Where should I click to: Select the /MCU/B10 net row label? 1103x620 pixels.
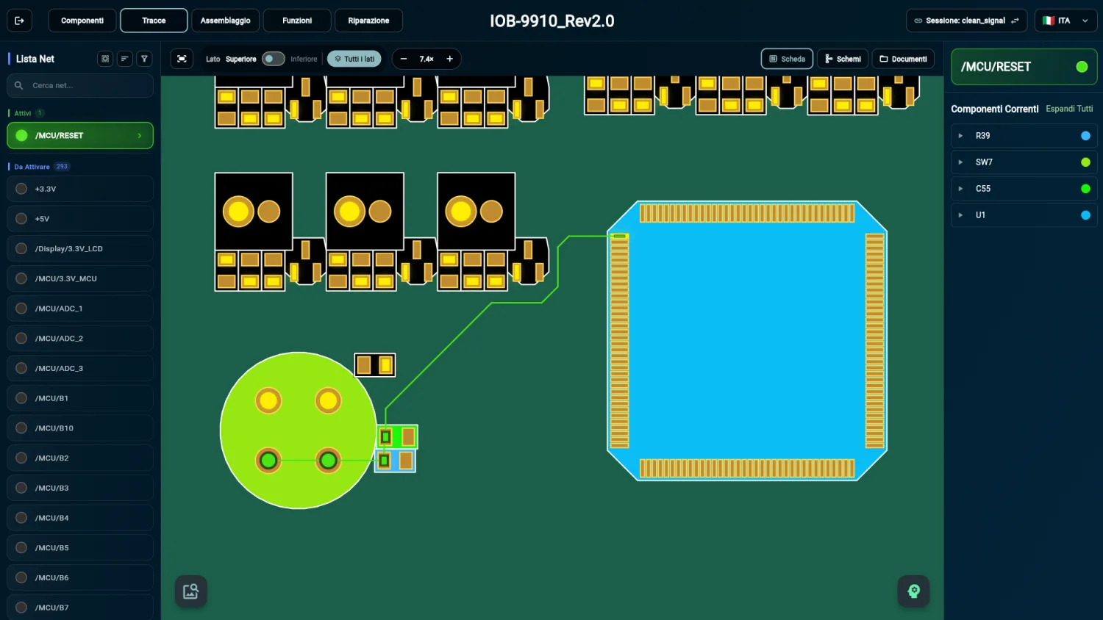(x=54, y=428)
